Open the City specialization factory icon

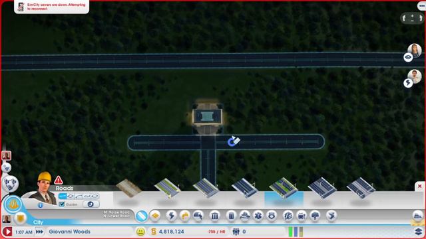[418, 216]
